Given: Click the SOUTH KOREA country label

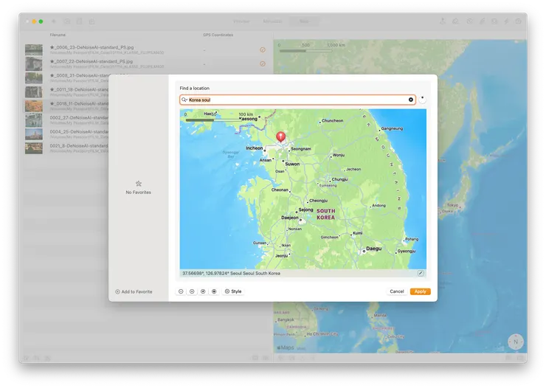Looking at the screenshot, I should 326,214.
